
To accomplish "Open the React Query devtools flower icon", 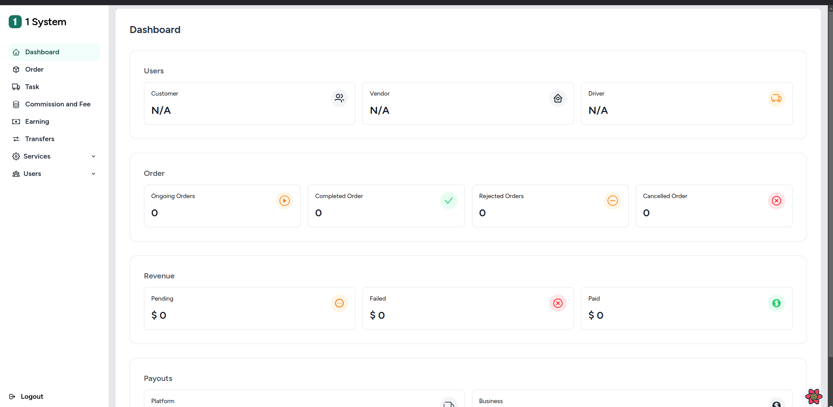I will tap(813, 396).
